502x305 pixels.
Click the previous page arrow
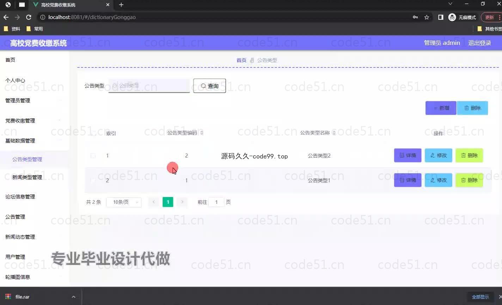coord(153,202)
